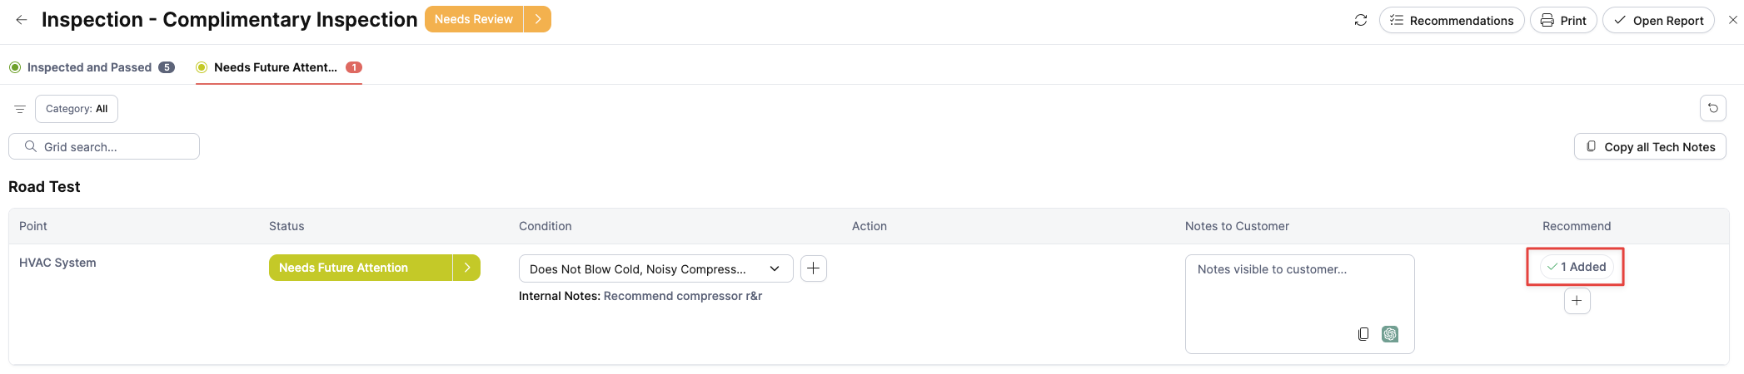Open the Recommendations button

coord(1452,20)
